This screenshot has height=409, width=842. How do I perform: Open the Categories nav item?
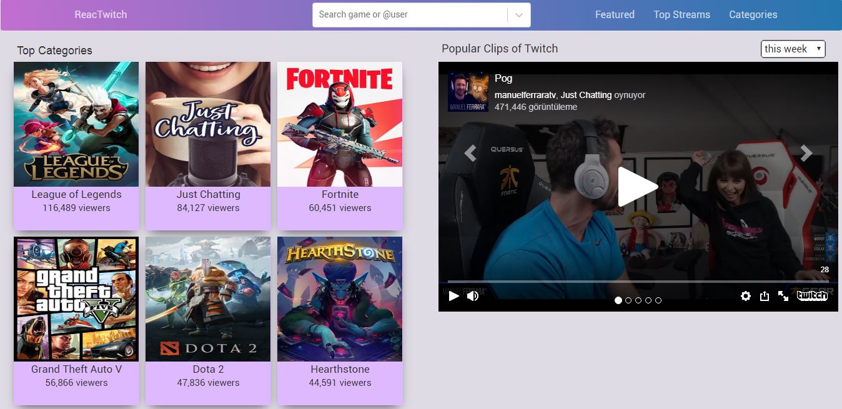[753, 14]
